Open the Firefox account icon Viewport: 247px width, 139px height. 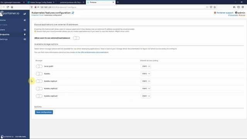[x=243, y=7]
